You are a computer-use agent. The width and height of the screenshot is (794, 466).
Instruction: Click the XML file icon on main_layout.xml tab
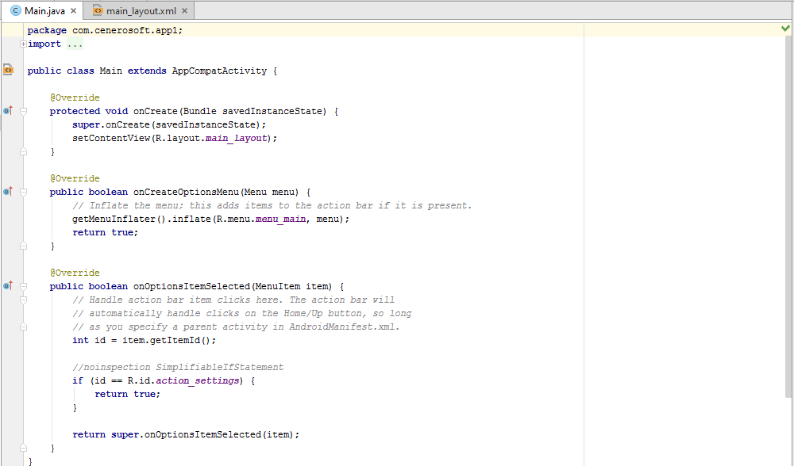(97, 11)
